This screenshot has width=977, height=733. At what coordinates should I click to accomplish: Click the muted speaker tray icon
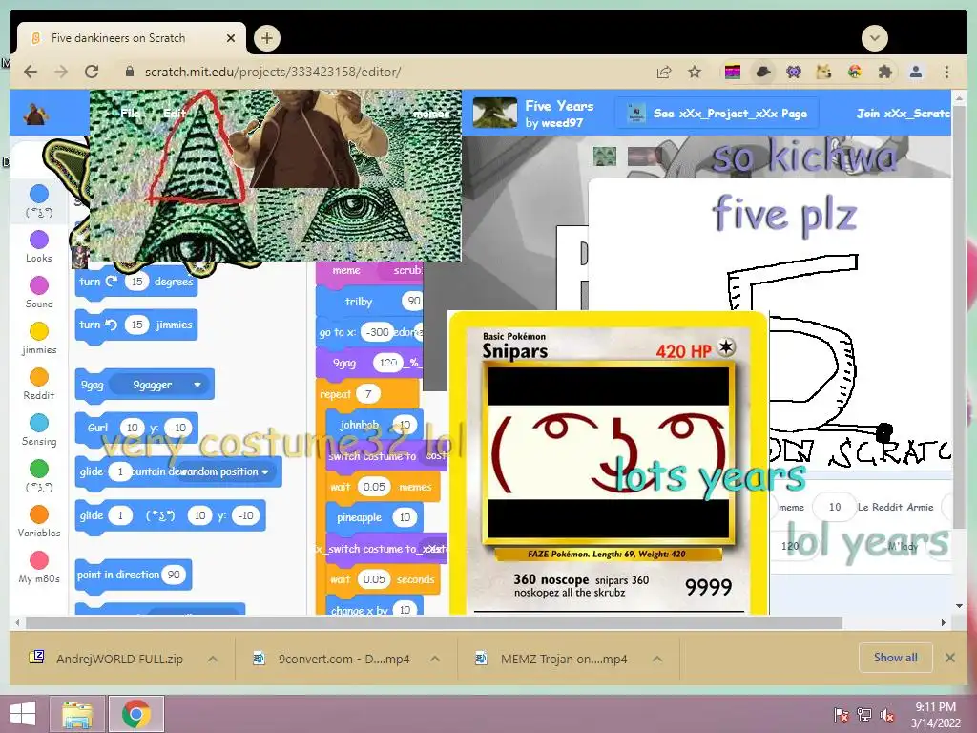tap(886, 714)
